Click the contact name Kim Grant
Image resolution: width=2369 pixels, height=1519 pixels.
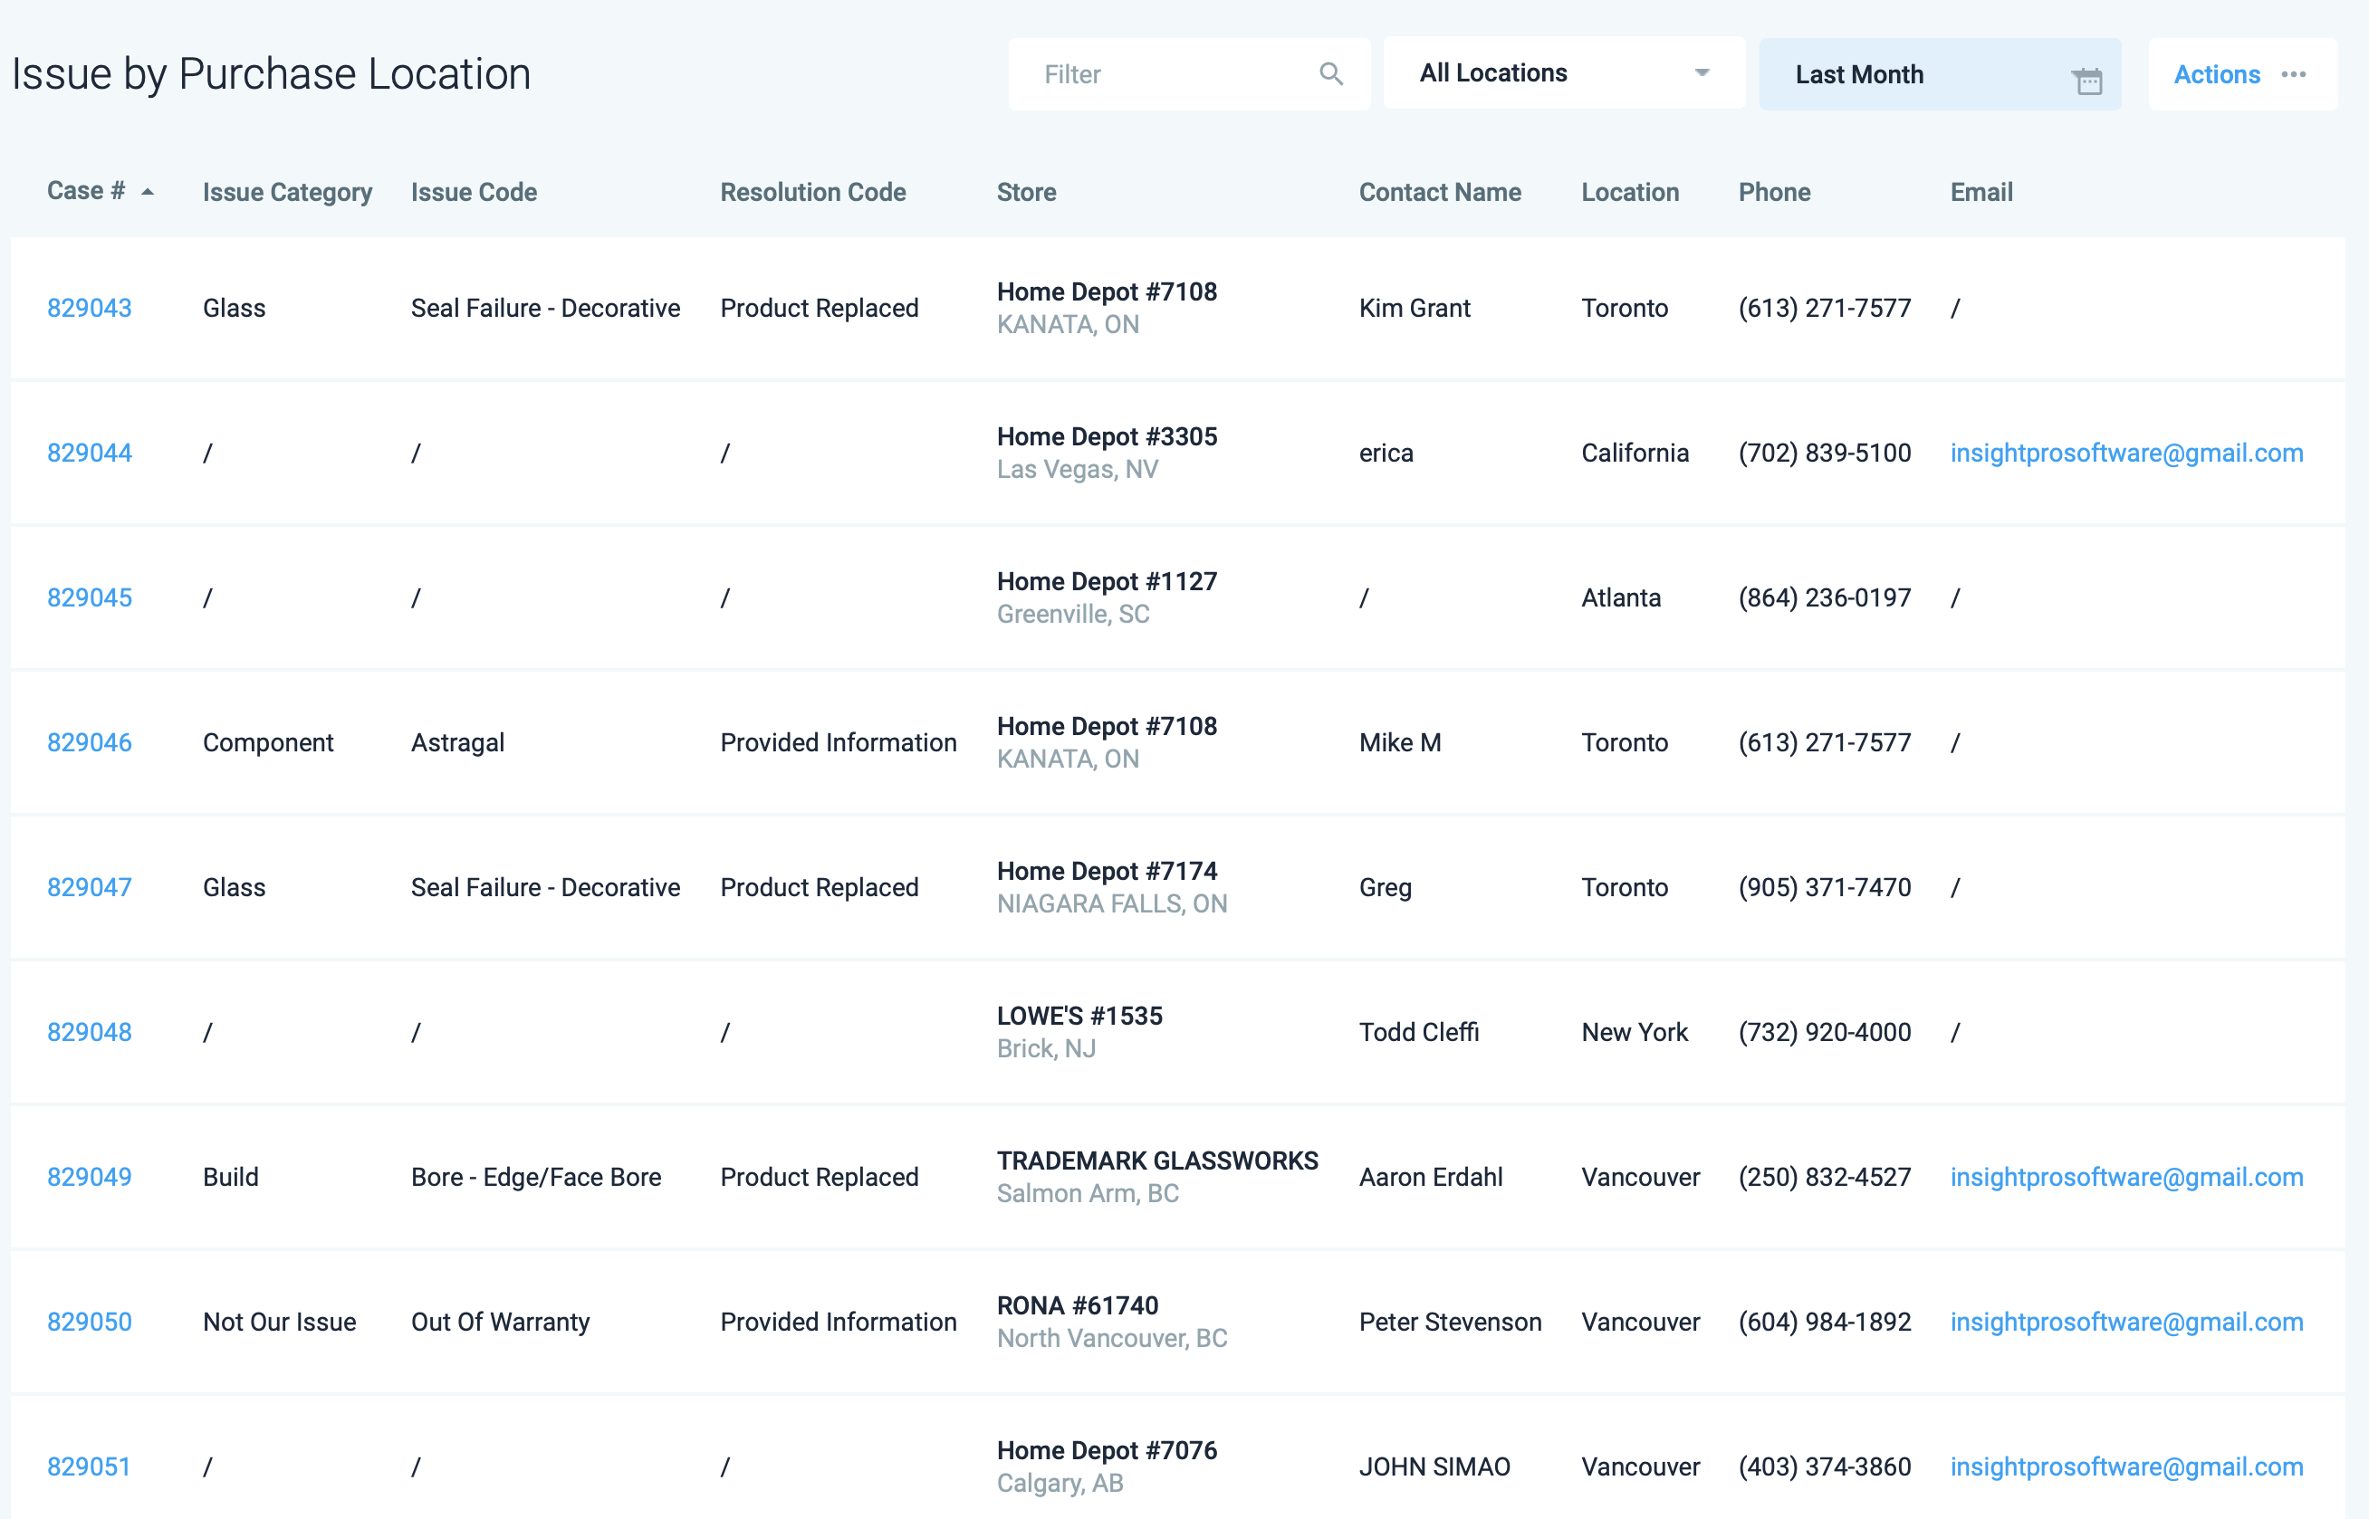1415,309
